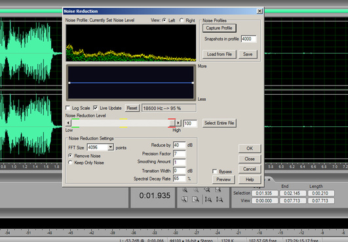
Task: Toggle the Live Update checkbox
Action: [x=96, y=108]
